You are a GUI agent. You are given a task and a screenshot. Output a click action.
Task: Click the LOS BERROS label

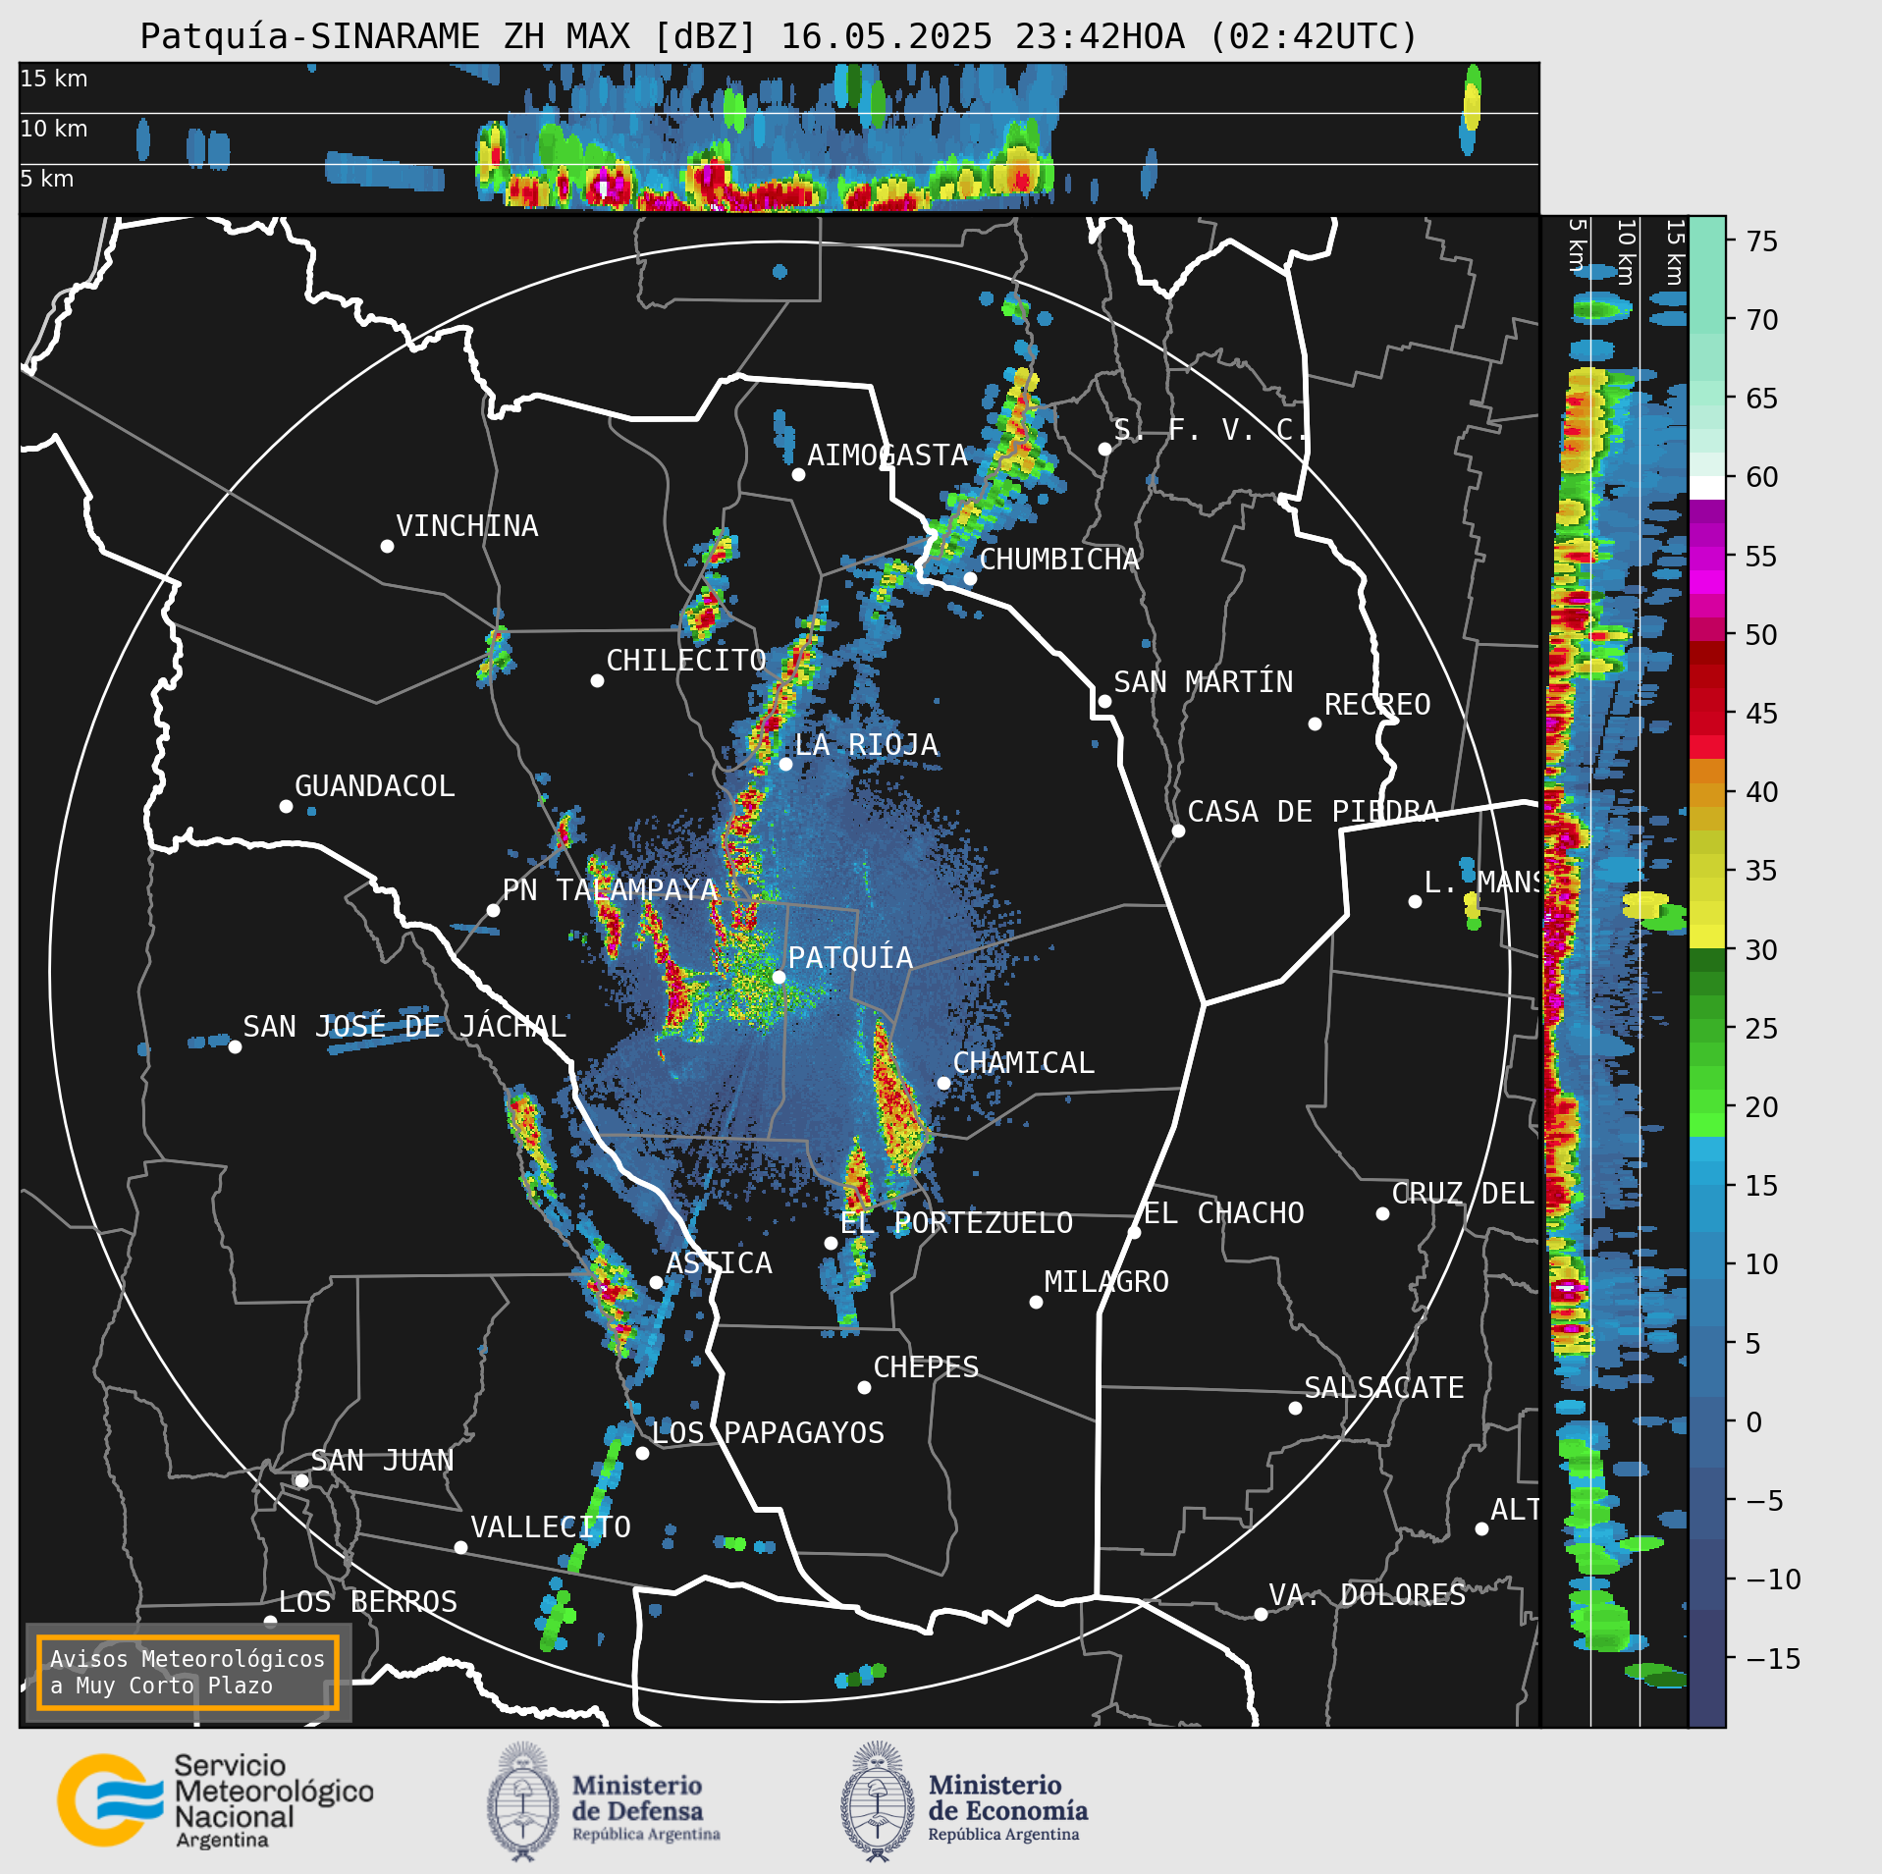(x=367, y=1601)
